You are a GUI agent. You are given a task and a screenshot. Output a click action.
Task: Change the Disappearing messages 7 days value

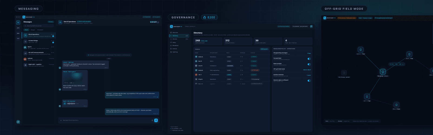[309, 53]
